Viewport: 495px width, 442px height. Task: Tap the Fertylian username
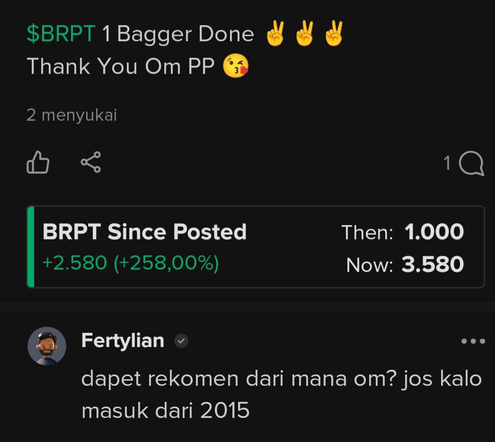coord(123,340)
